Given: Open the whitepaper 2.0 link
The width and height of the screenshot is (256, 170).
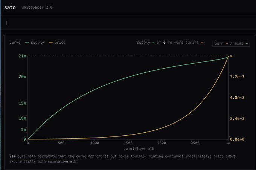Looking at the screenshot, I should [37, 8].
